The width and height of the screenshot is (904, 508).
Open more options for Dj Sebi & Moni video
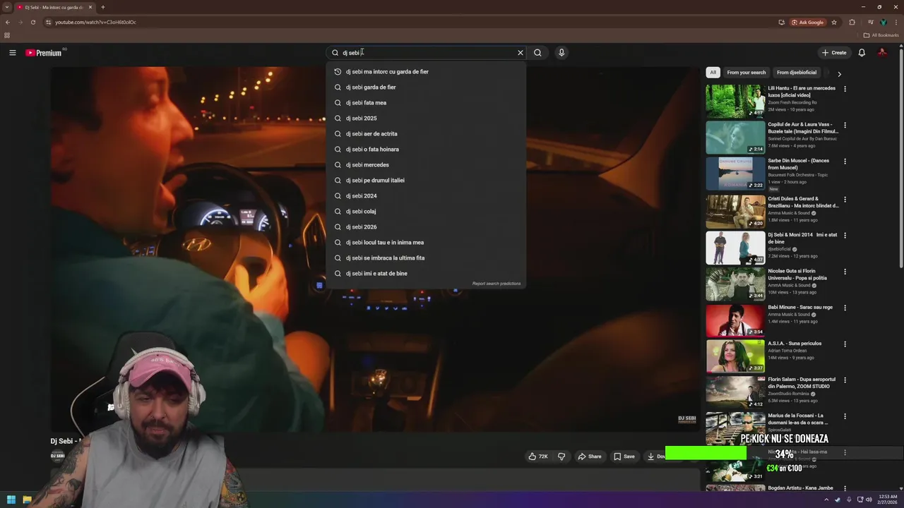(x=845, y=236)
